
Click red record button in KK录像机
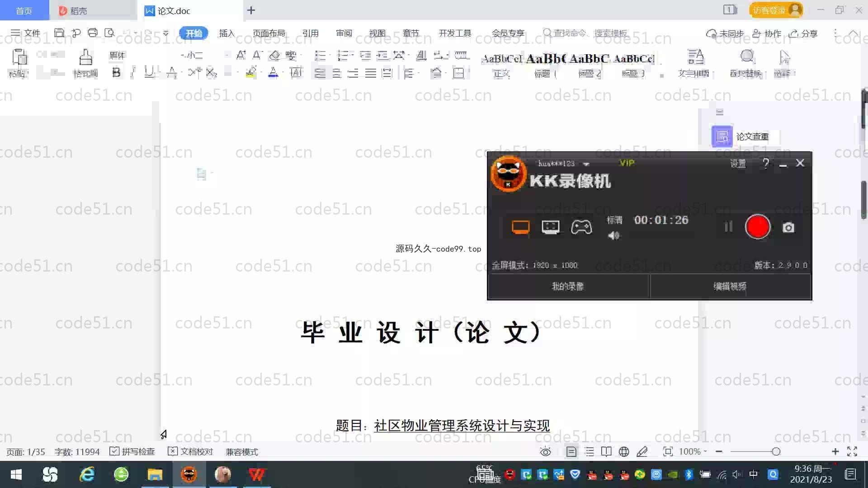click(x=758, y=226)
